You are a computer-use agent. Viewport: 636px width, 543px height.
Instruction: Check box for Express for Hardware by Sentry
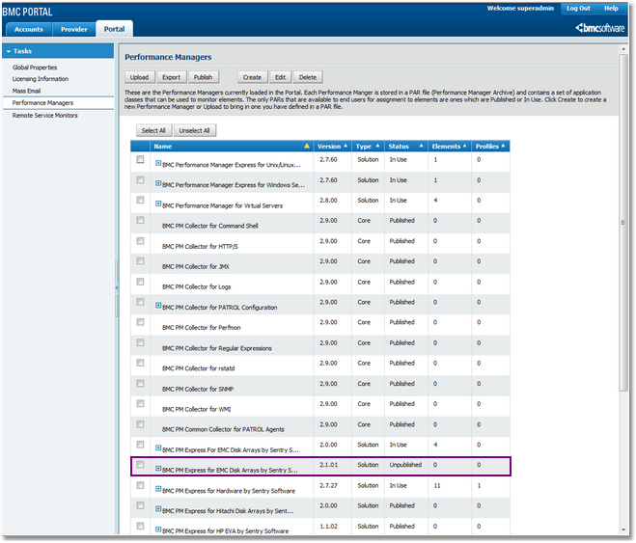pyautogui.click(x=140, y=484)
